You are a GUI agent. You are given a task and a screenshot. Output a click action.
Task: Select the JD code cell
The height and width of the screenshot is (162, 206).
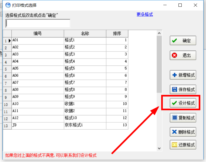coord(38,126)
